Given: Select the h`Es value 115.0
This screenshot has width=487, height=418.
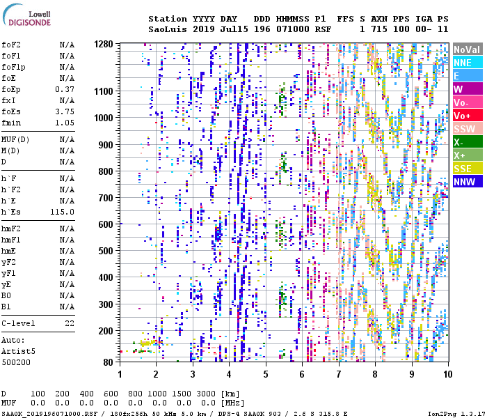Looking at the screenshot, I should [63, 212].
